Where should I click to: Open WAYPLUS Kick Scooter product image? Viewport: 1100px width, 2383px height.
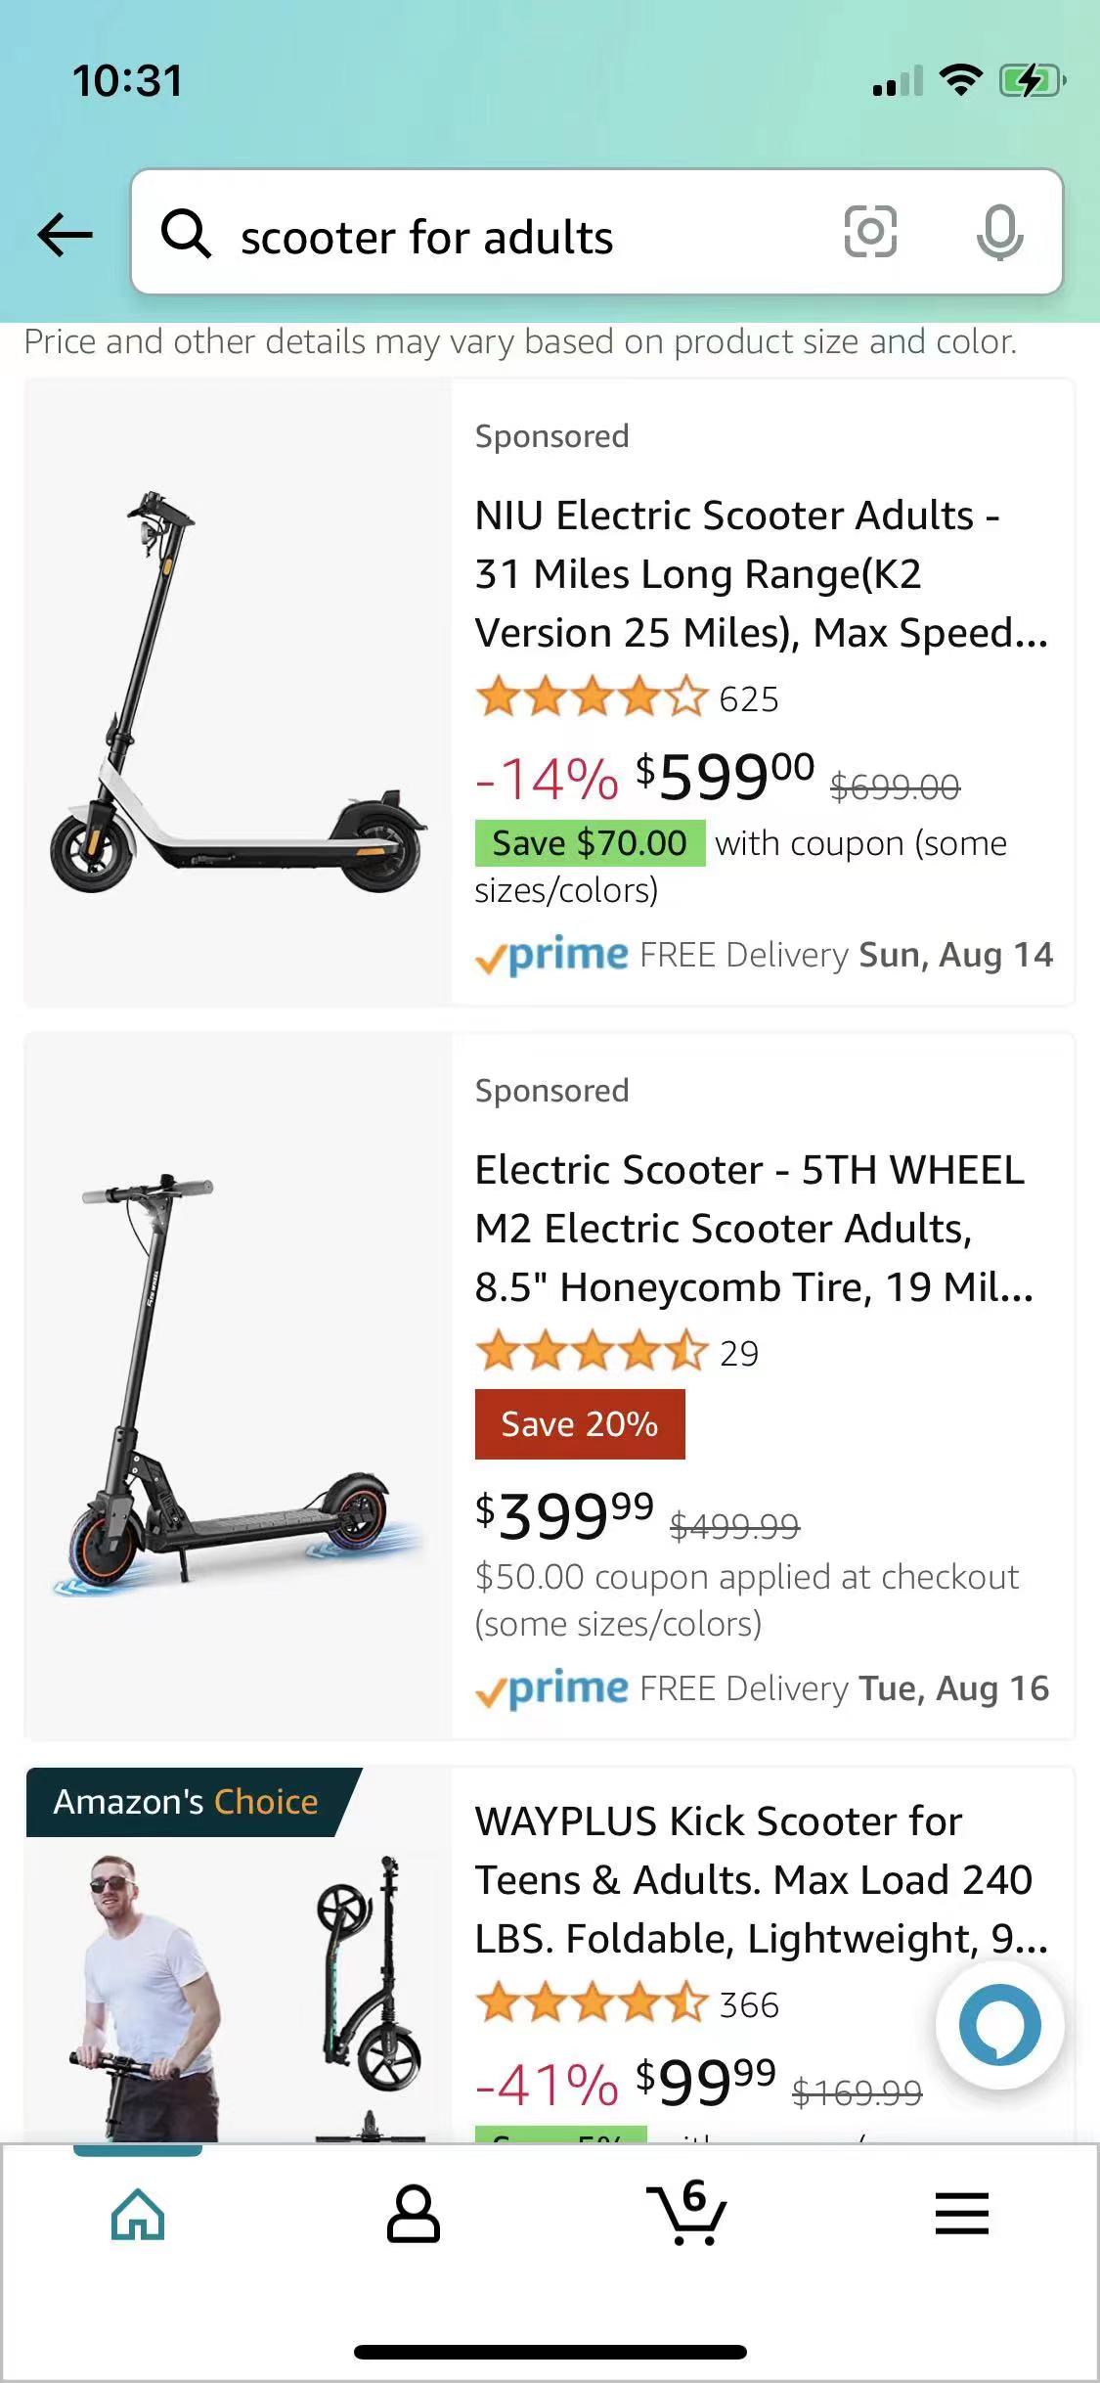[238, 1956]
